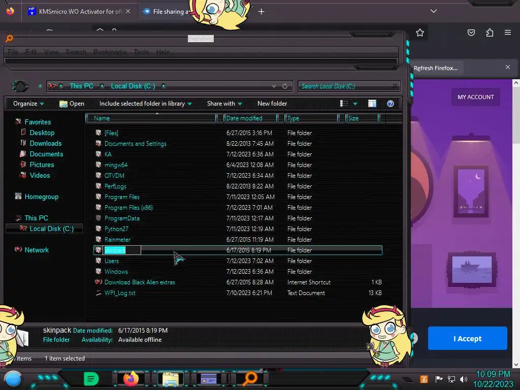Select the Favorites heading in the sidebar
Image resolution: width=520 pixels, height=390 pixels.
[38, 122]
